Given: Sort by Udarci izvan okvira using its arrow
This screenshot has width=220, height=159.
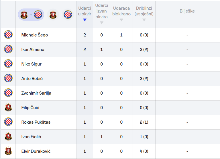Looking at the screenshot, I should pyautogui.click(x=101, y=23).
